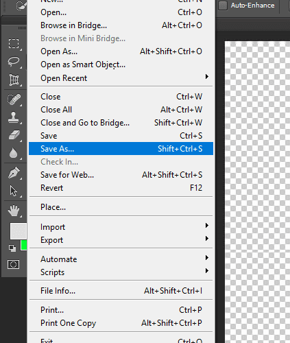The width and height of the screenshot is (290, 343).
Task: Select the Spot Healing Brush tool
Action: 14,99
